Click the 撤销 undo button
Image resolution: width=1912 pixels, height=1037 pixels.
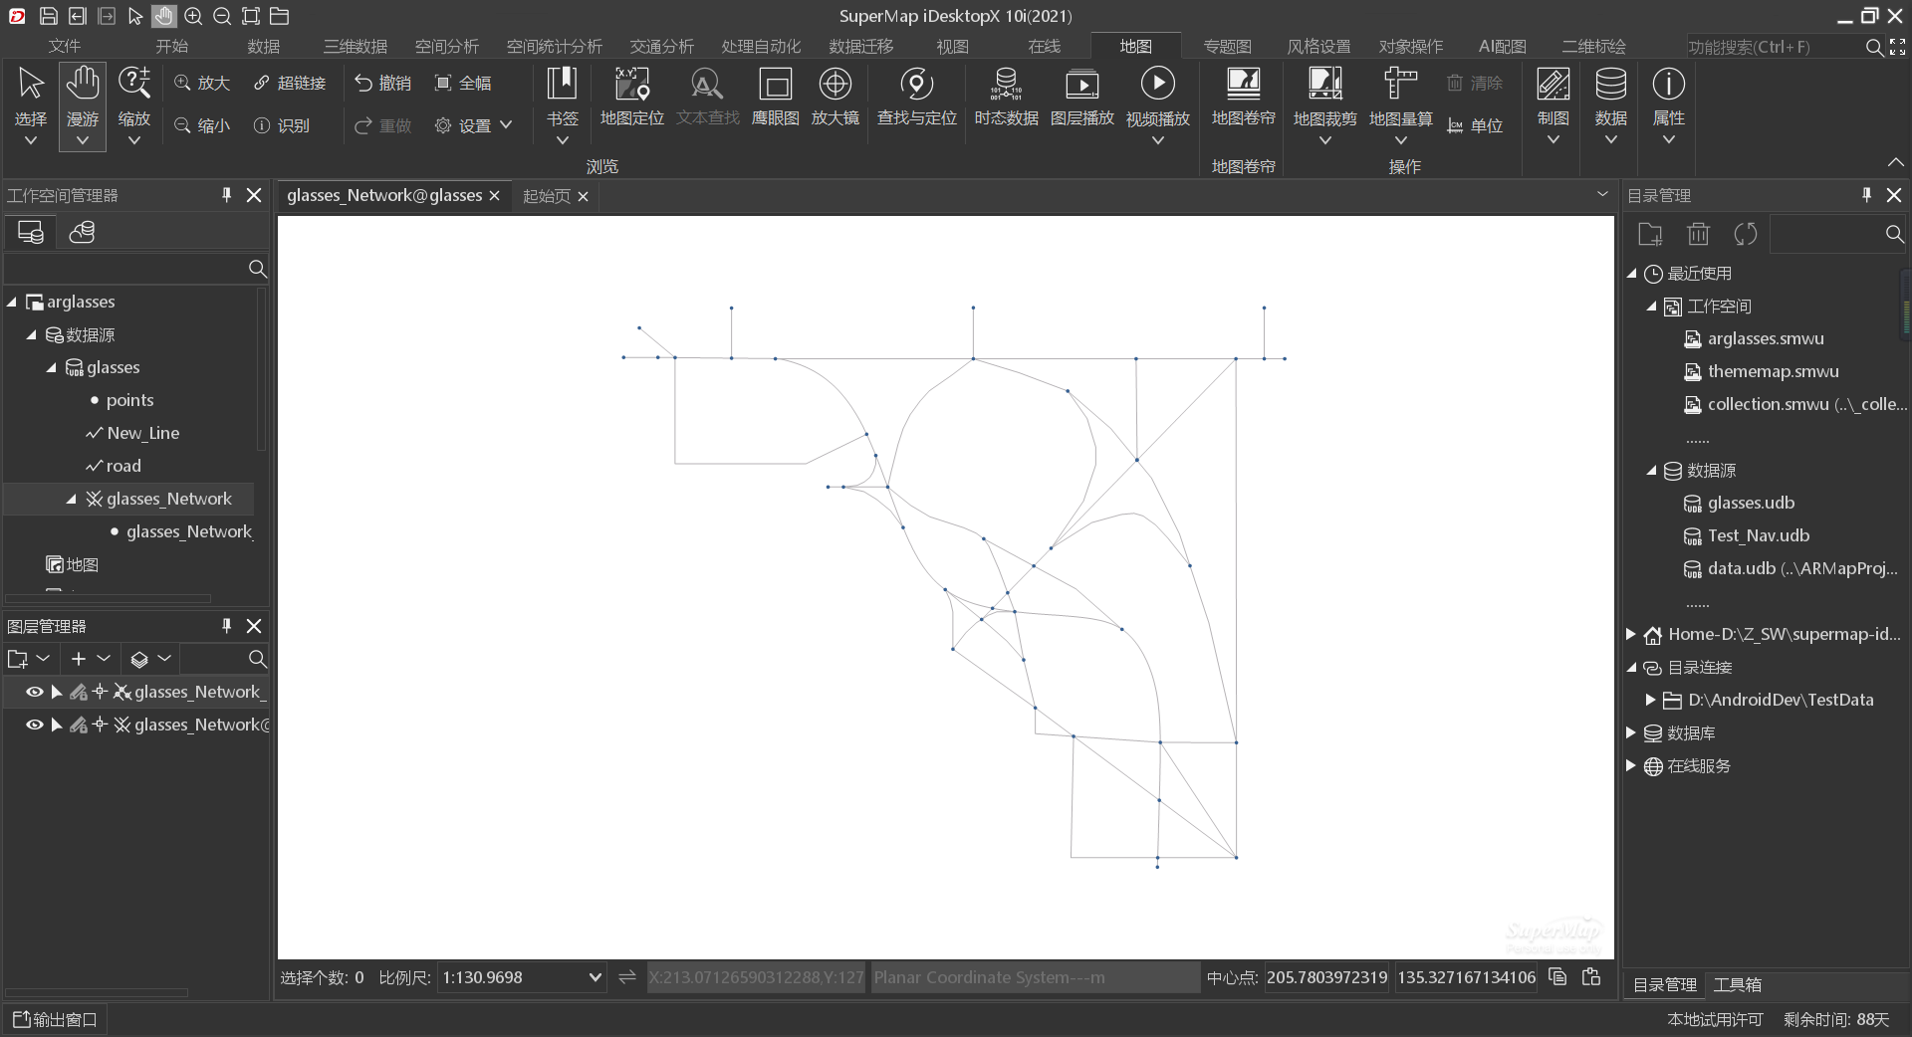tap(383, 83)
